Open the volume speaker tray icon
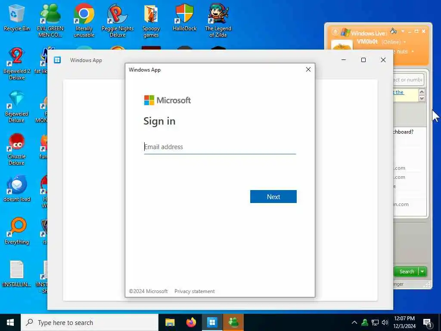441x331 pixels. [385, 322]
